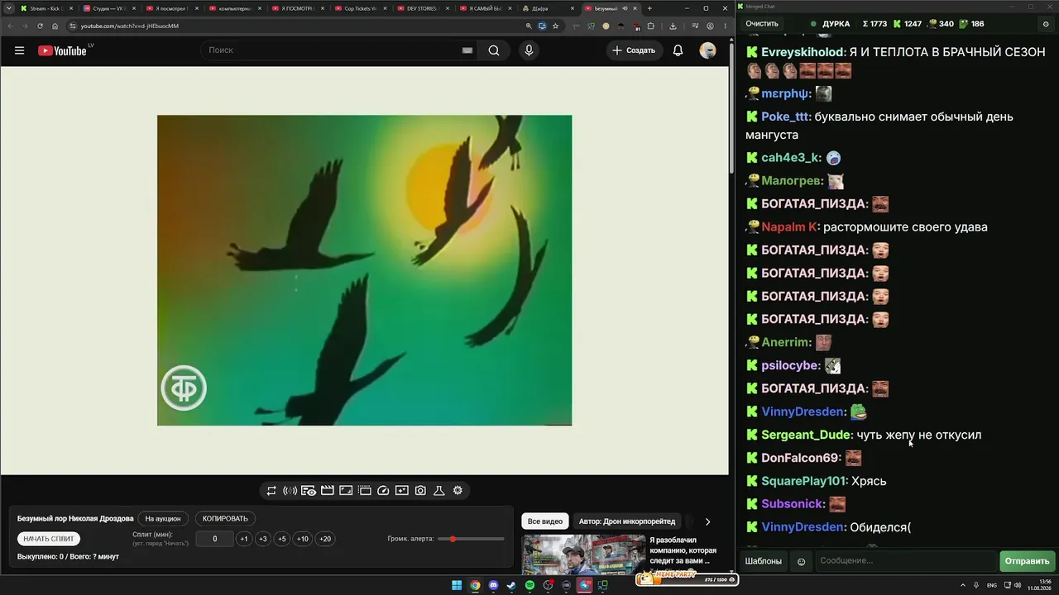Switch to the Я САМЫЙ tab
Image resolution: width=1059 pixels, height=595 pixels.
coord(487,8)
